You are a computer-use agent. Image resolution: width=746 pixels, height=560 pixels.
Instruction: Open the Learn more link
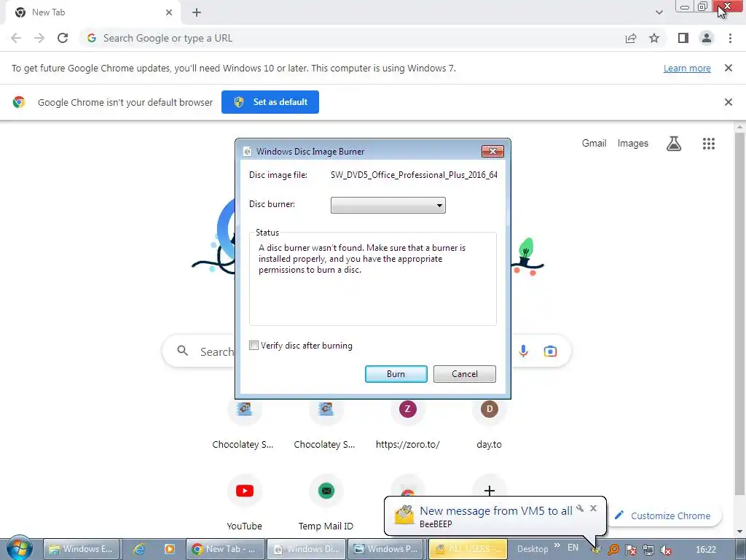click(x=687, y=68)
